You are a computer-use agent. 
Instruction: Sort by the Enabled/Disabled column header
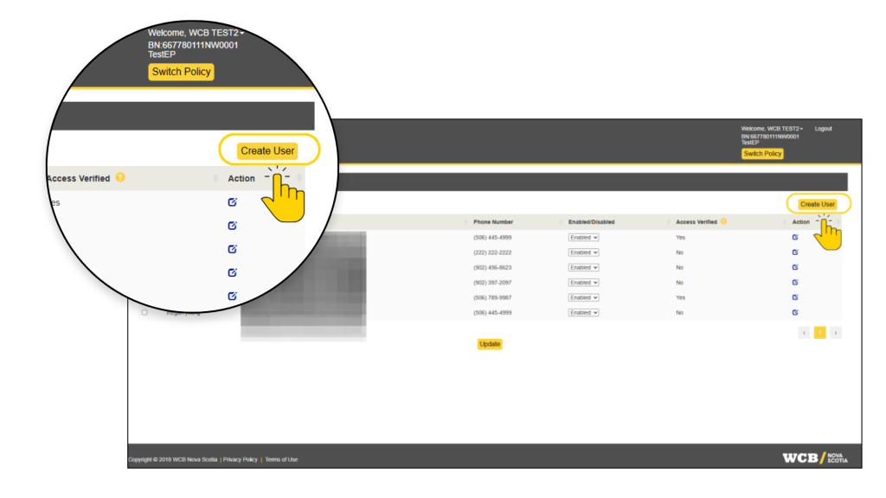[x=591, y=222]
